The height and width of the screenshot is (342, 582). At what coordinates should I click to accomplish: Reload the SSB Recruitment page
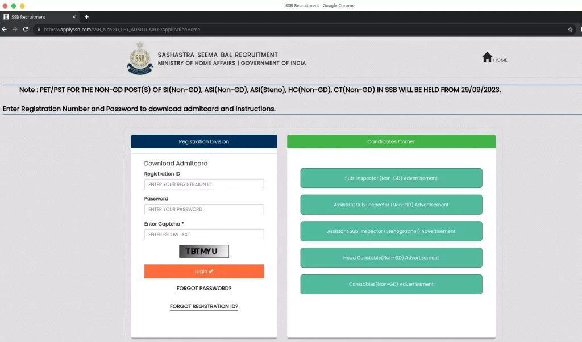pyautogui.click(x=25, y=30)
